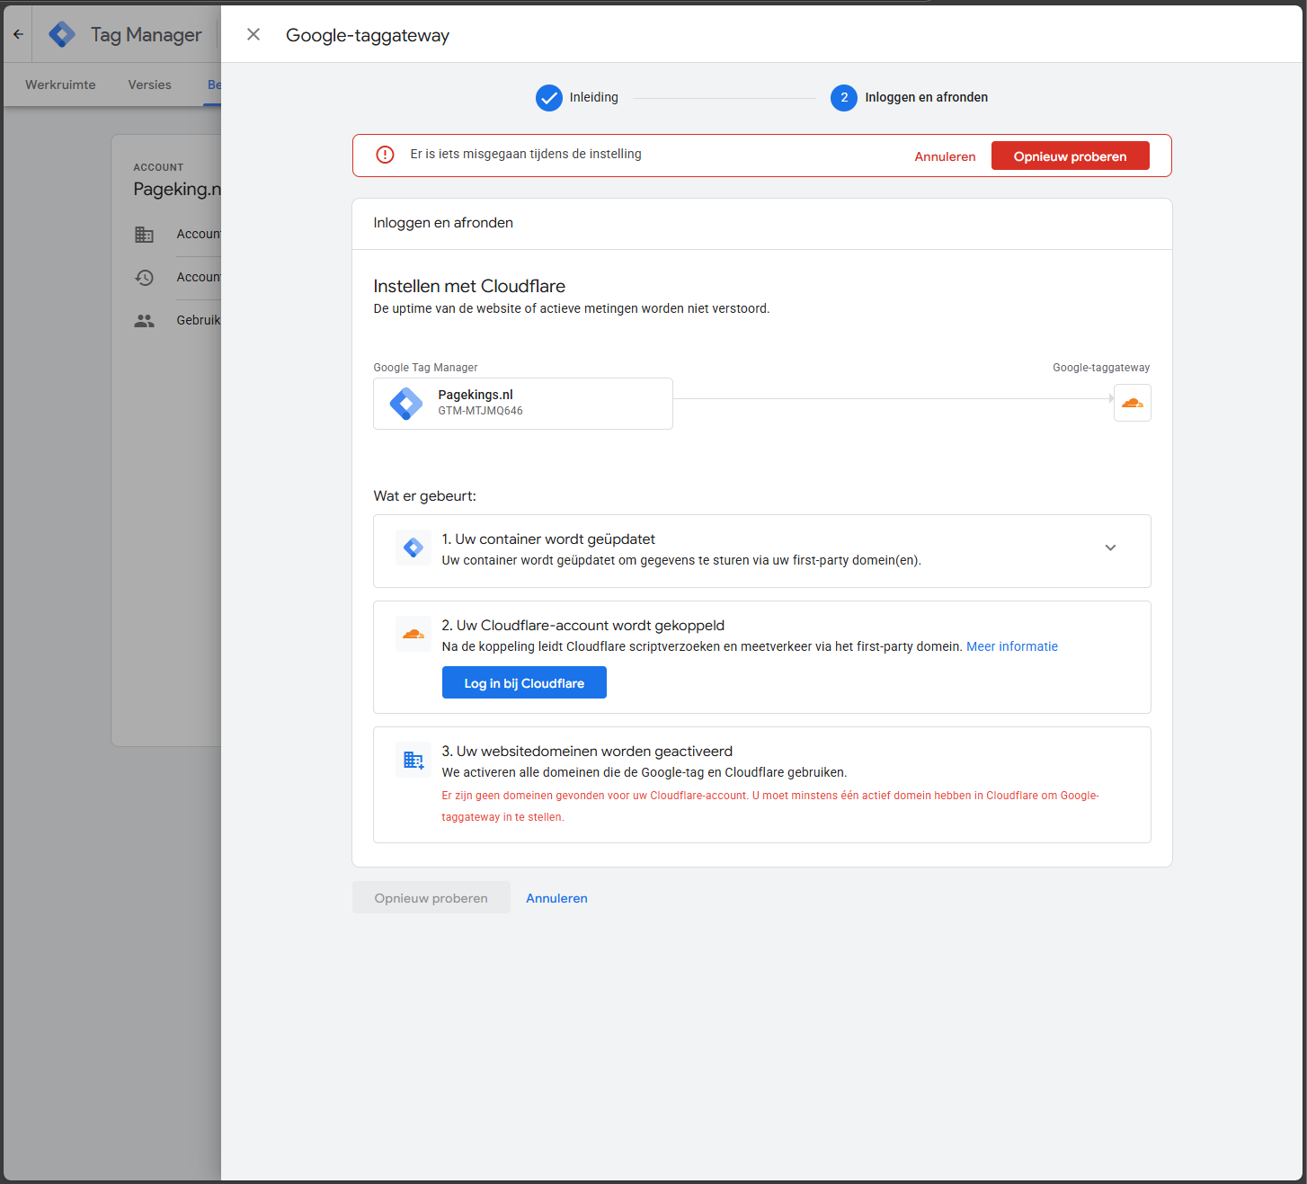
Task: Click the 'Instellen met Cloudflare' heading
Action: coord(469,286)
